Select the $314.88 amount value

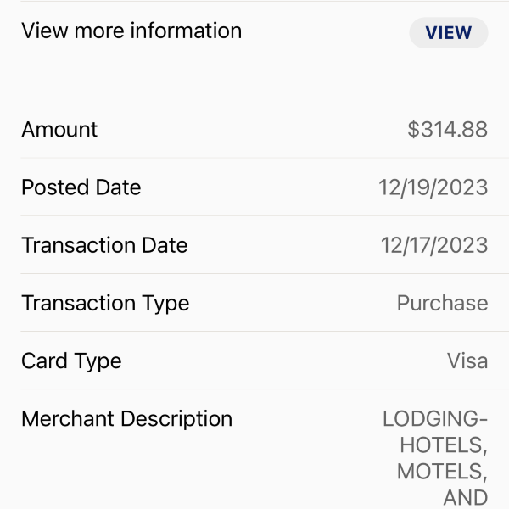pos(447,130)
